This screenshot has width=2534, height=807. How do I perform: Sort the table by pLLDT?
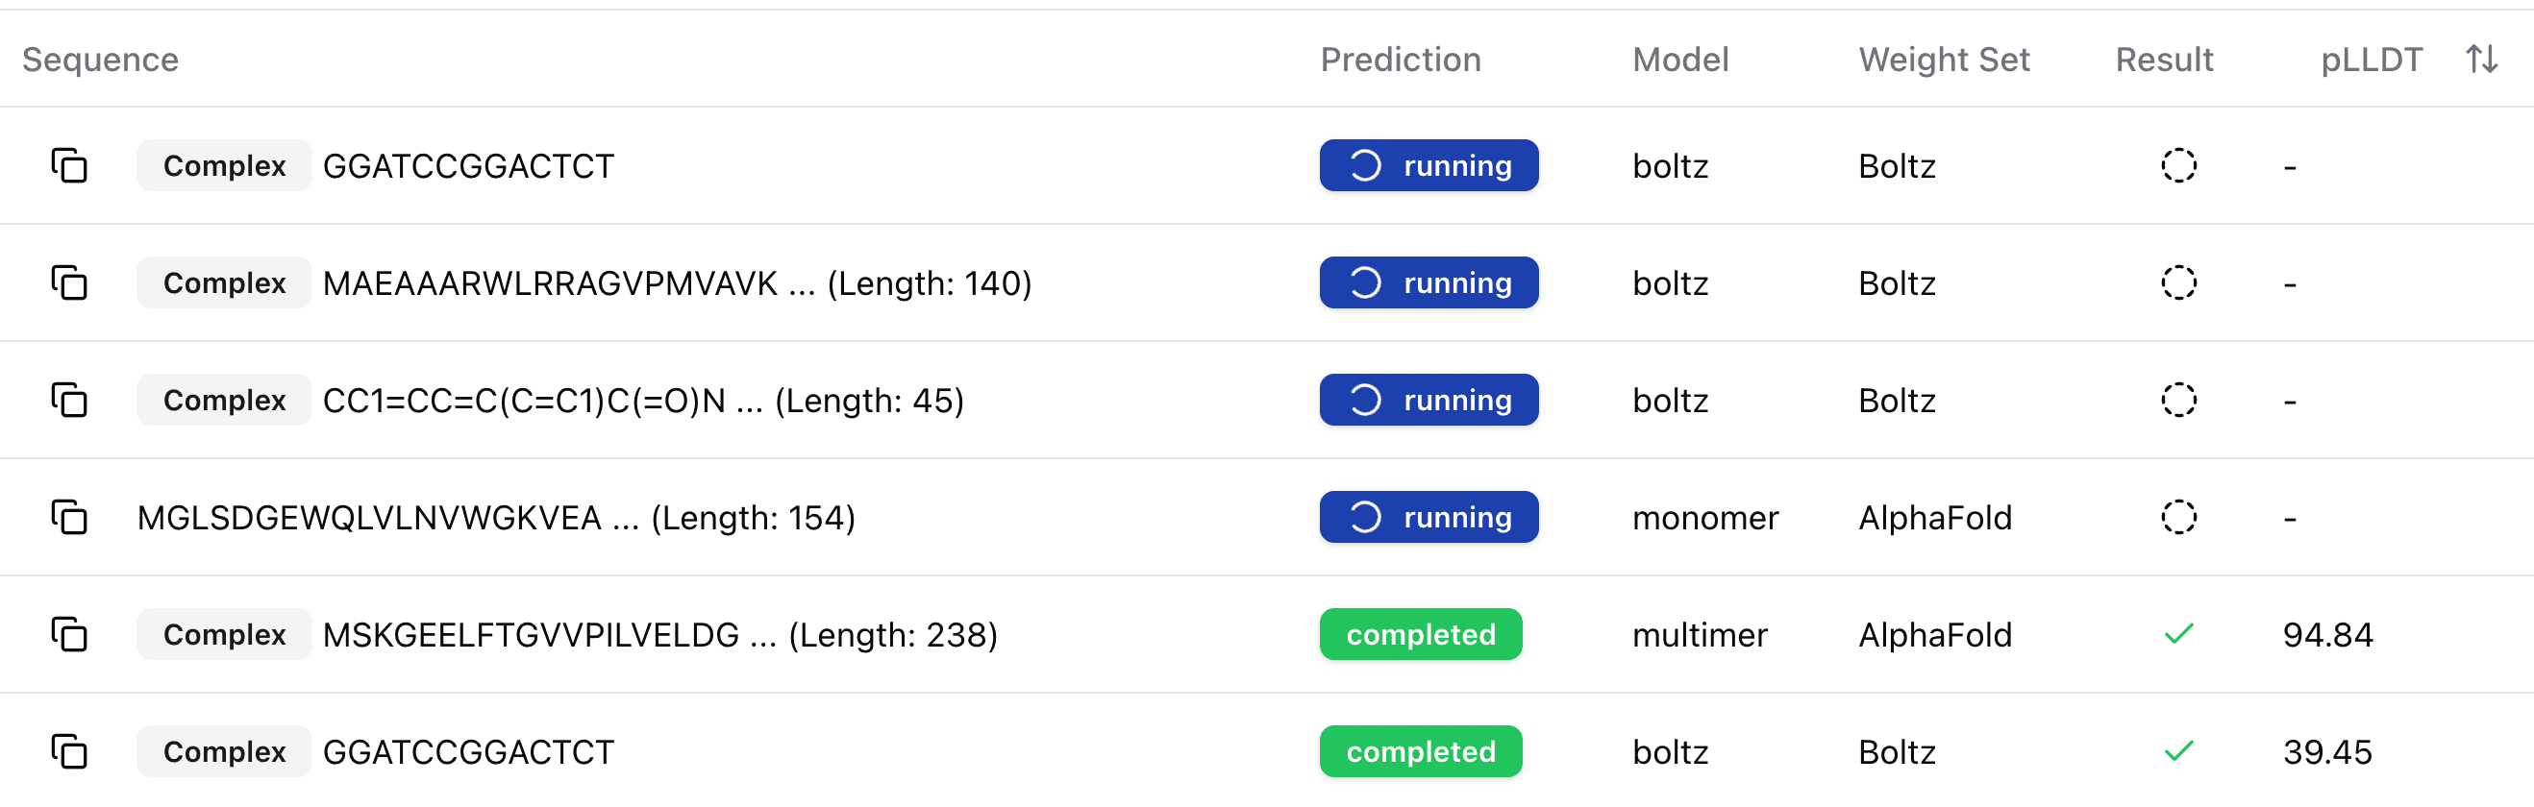pos(2481,59)
